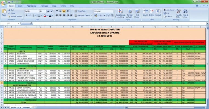Click the Insert Function fx button
The height and width of the screenshot is (109, 209).
tap(31, 23)
